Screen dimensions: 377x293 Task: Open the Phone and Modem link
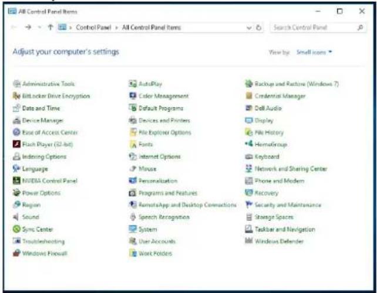pyautogui.click(x=280, y=180)
